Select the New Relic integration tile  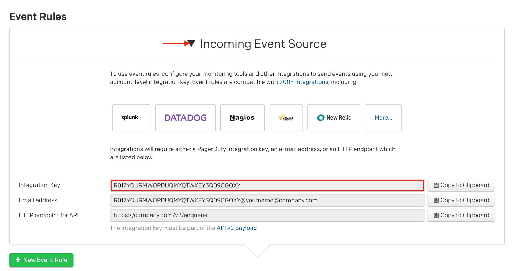tap(334, 118)
